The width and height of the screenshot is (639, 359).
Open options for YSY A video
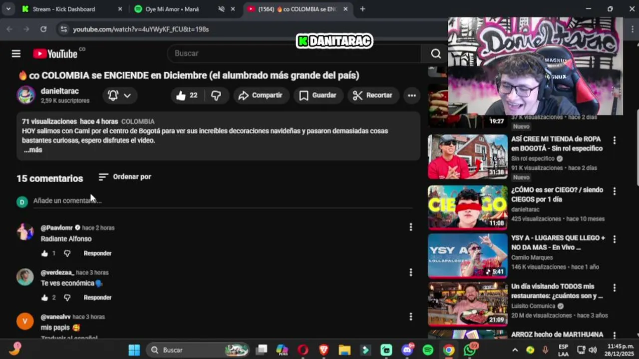(615, 239)
